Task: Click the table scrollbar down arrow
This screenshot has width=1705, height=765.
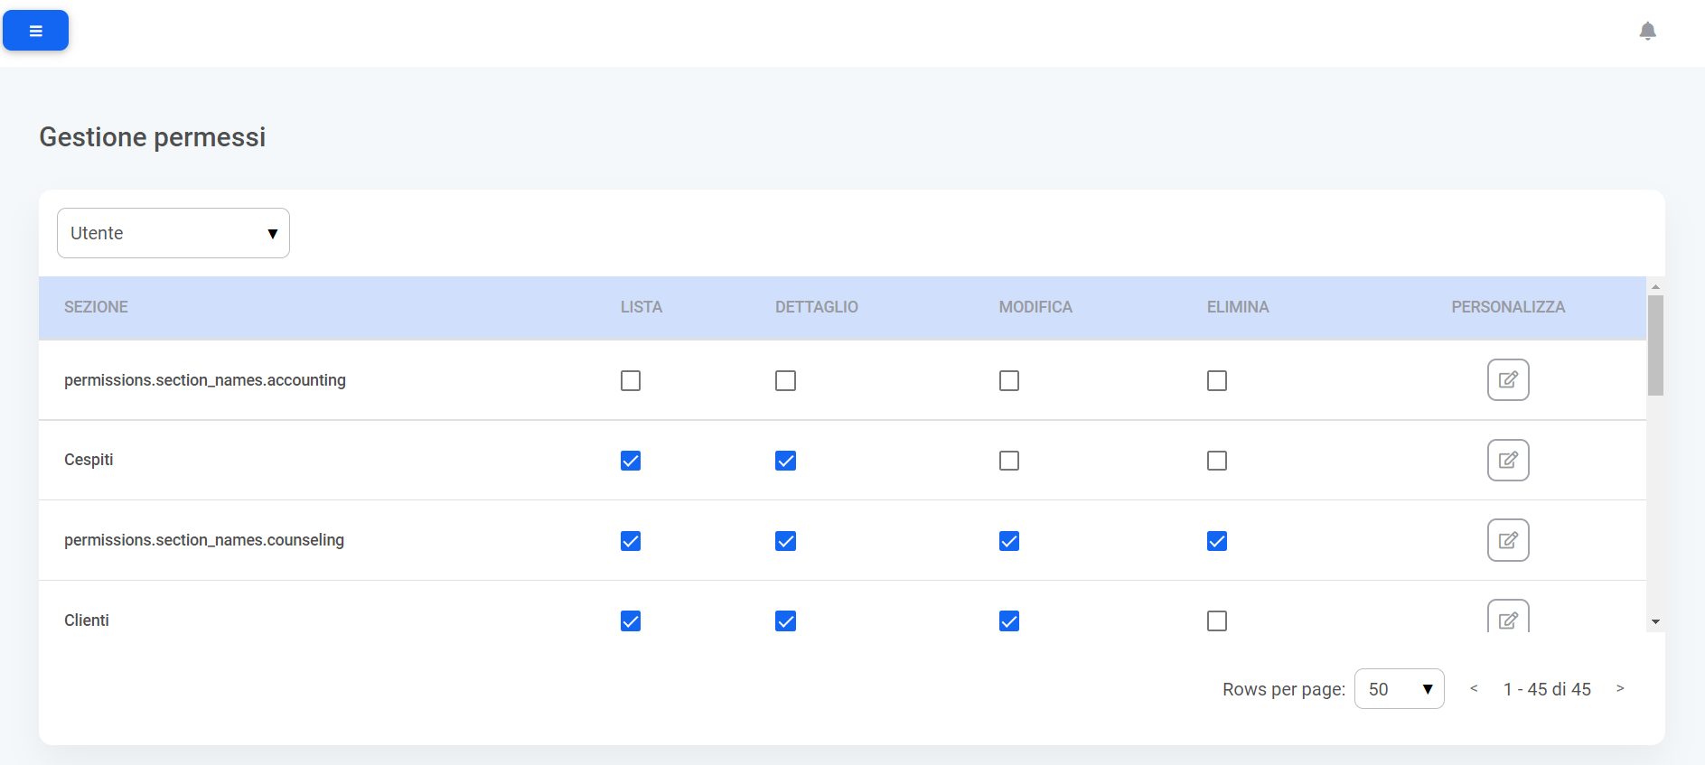Action: (1655, 622)
